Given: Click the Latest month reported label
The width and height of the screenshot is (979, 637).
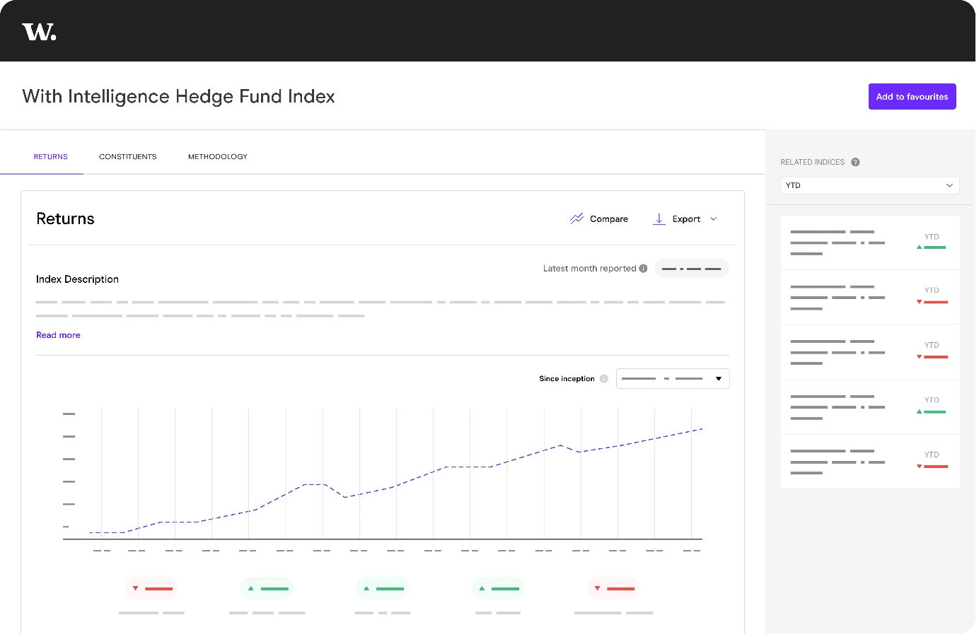Looking at the screenshot, I should 589,269.
